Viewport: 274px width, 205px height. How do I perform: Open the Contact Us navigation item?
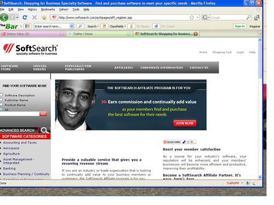[199, 68]
